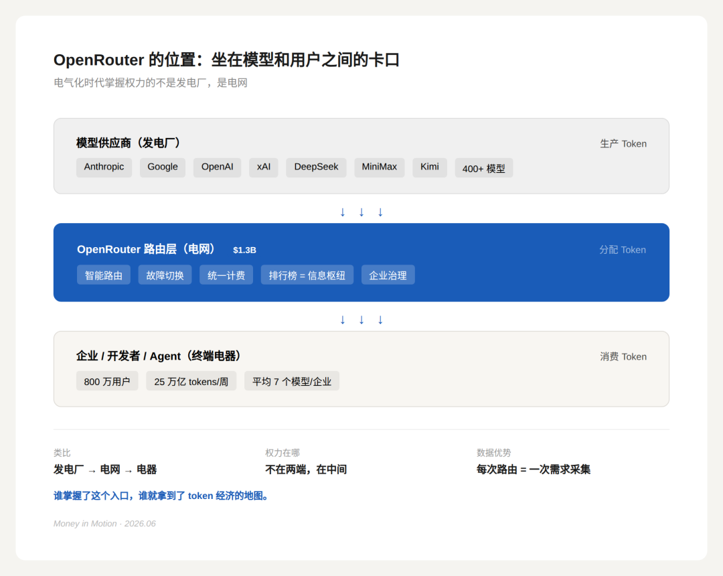Select the 企业治理 tag
The image size is (723, 576).
click(x=388, y=275)
